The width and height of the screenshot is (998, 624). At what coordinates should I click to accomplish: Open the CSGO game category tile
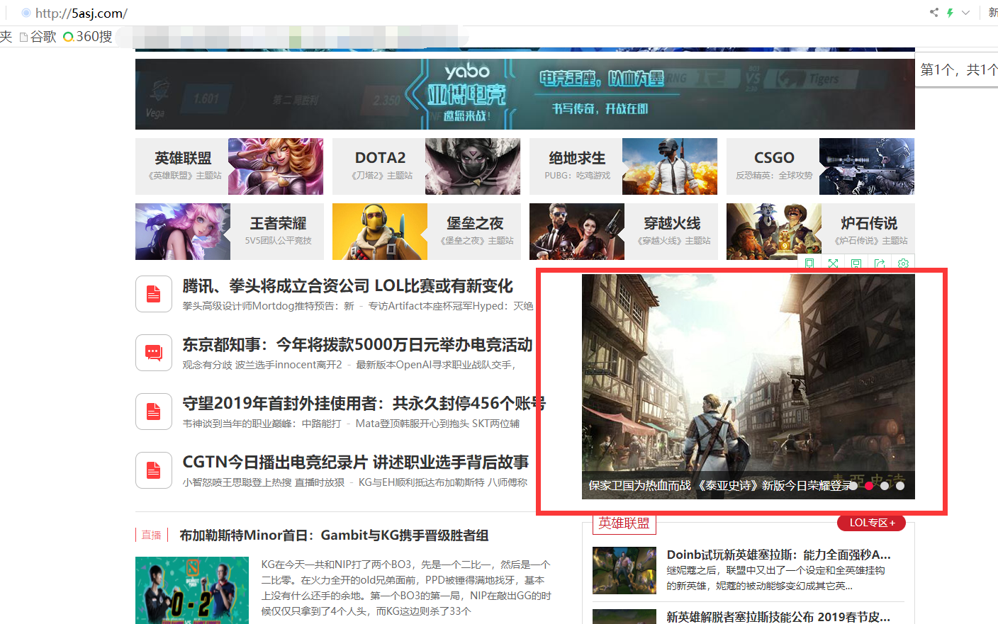tap(820, 166)
